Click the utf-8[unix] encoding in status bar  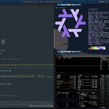[43, 106]
